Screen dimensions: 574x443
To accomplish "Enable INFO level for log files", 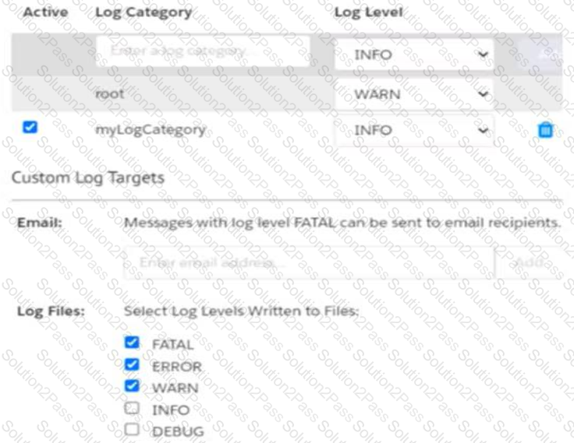I will tap(132, 408).
